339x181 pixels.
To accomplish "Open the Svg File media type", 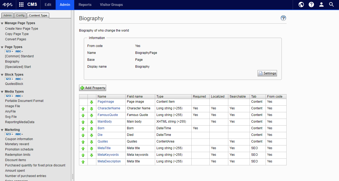I will [x=11, y=117].
